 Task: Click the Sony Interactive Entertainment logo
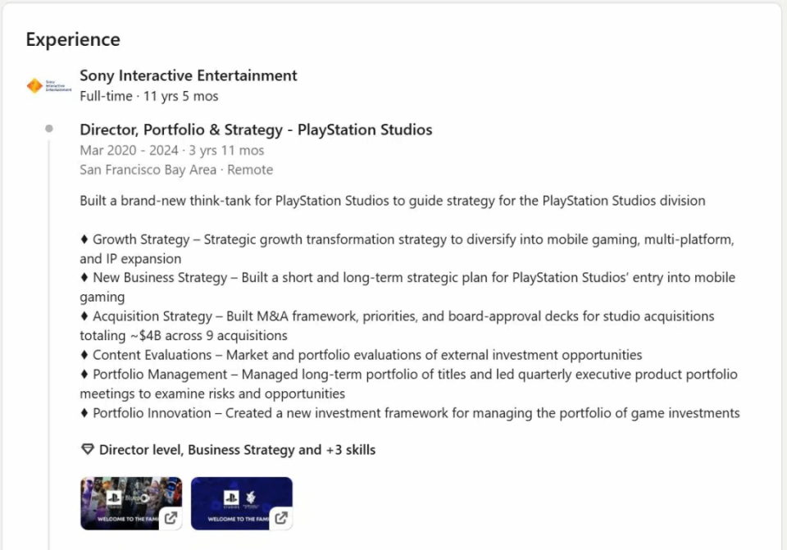click(48, 85)
